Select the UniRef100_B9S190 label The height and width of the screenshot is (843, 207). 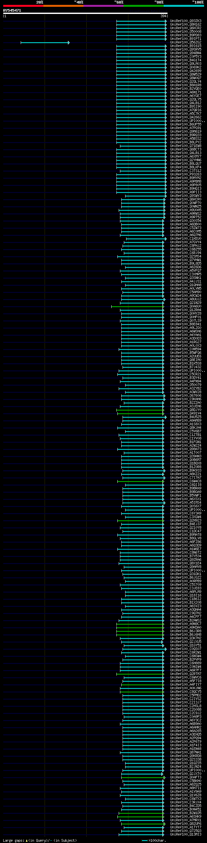(x=186, y=107)
